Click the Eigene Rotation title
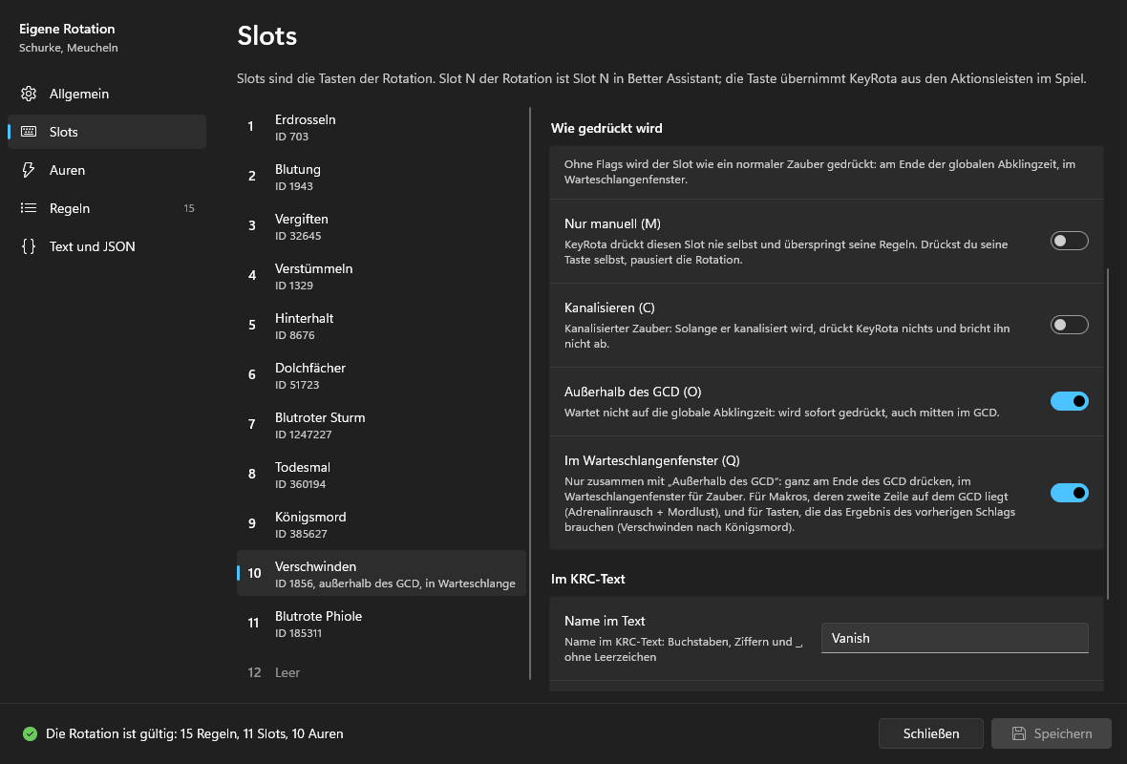The height and width of the screenshot is (764, 1127). coord(67,29)
